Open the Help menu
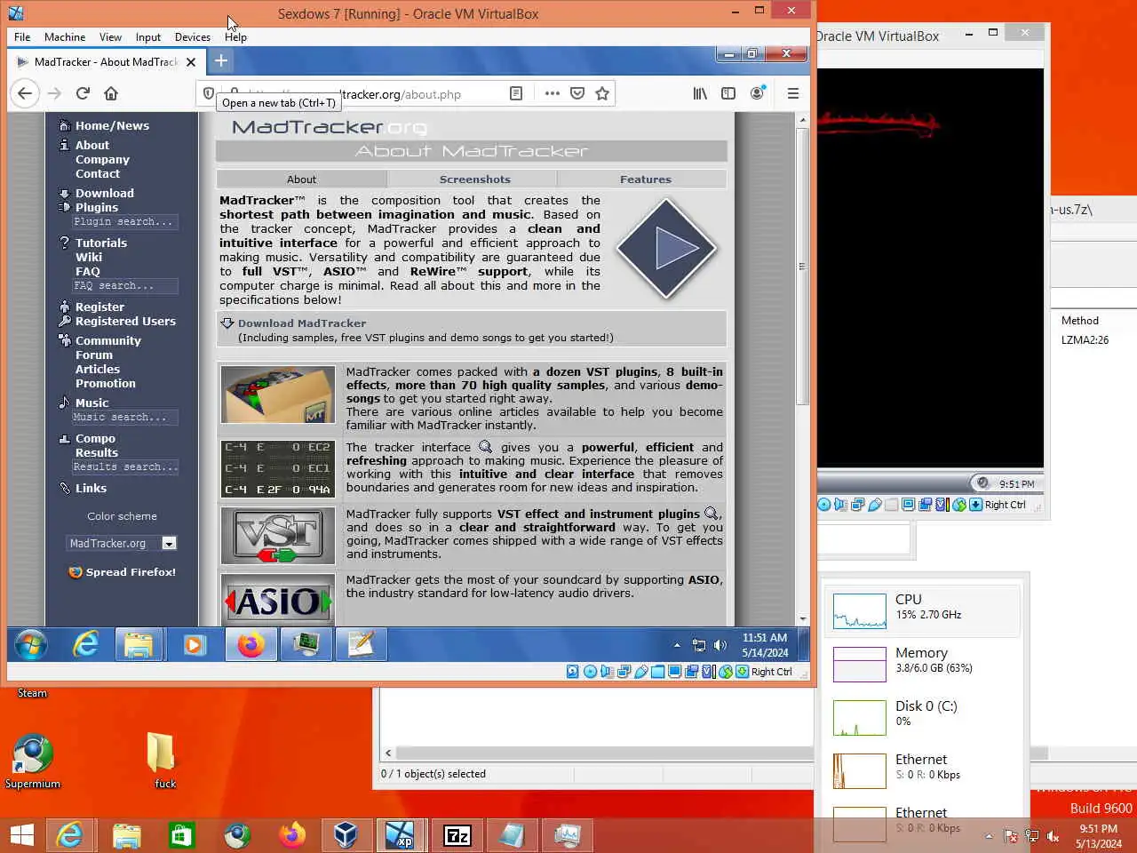The height and width of the screenshot is (853, 1137). (x=235, y=36)
